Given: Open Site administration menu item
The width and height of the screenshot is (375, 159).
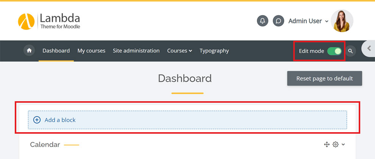Looking at the screenshot, I should (x=136, y=51).
